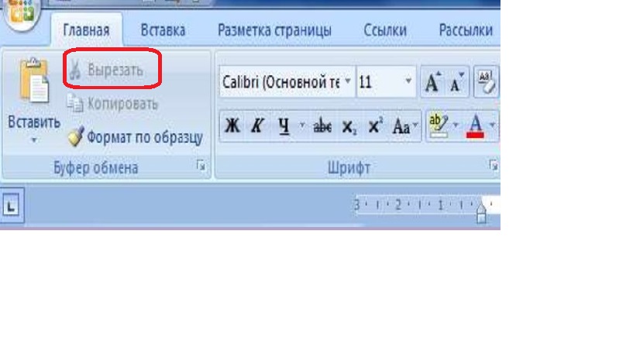Image resolution: width=633 pixels, height=362 pixels.
Task: Select the Format Painter (Формат по образцу) brush
Action: coord(135,138)
